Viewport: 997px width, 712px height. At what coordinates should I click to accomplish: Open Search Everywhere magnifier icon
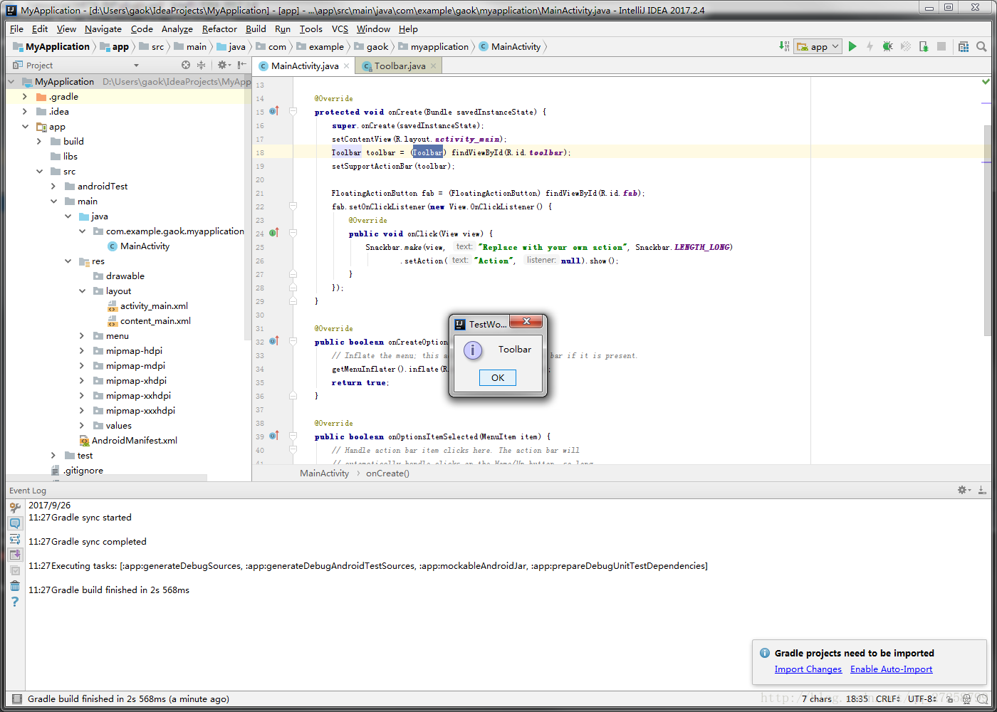pyautogui.click(x=981, y=46)
